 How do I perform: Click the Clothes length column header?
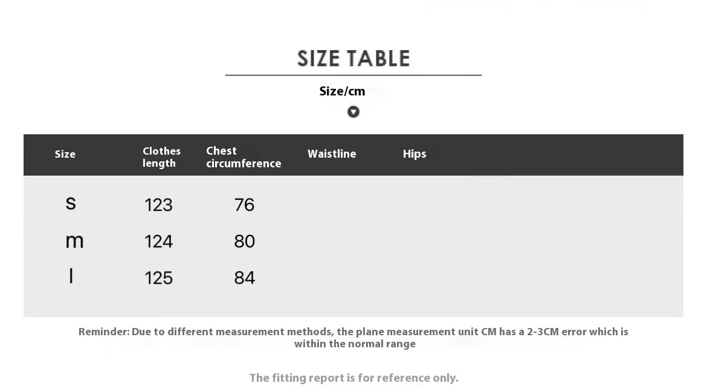click(161, 157)
